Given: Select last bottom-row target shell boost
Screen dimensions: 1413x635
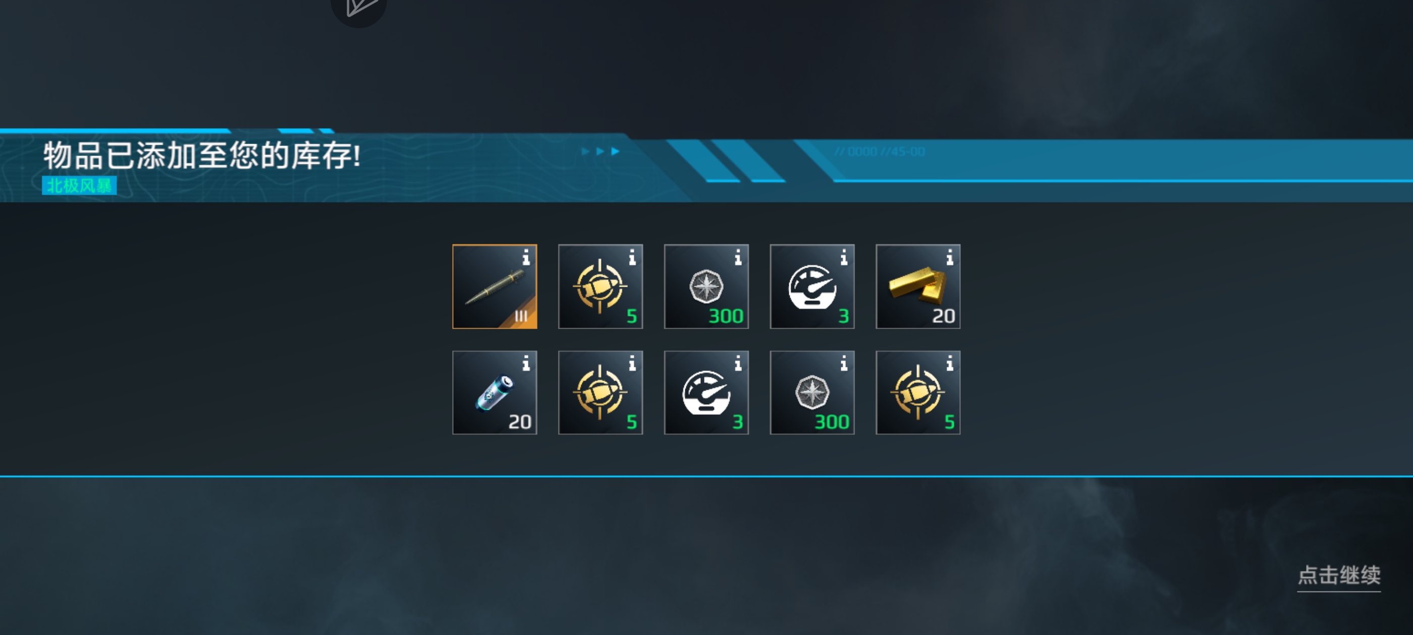Looking at the screenshot, I should (x=917, y=392).
